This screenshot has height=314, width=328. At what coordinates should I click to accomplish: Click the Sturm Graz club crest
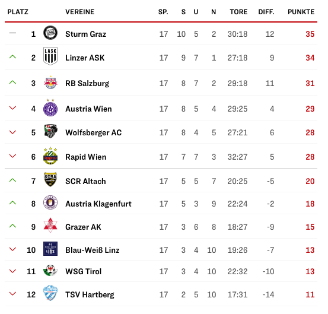[x=50, y=33]
